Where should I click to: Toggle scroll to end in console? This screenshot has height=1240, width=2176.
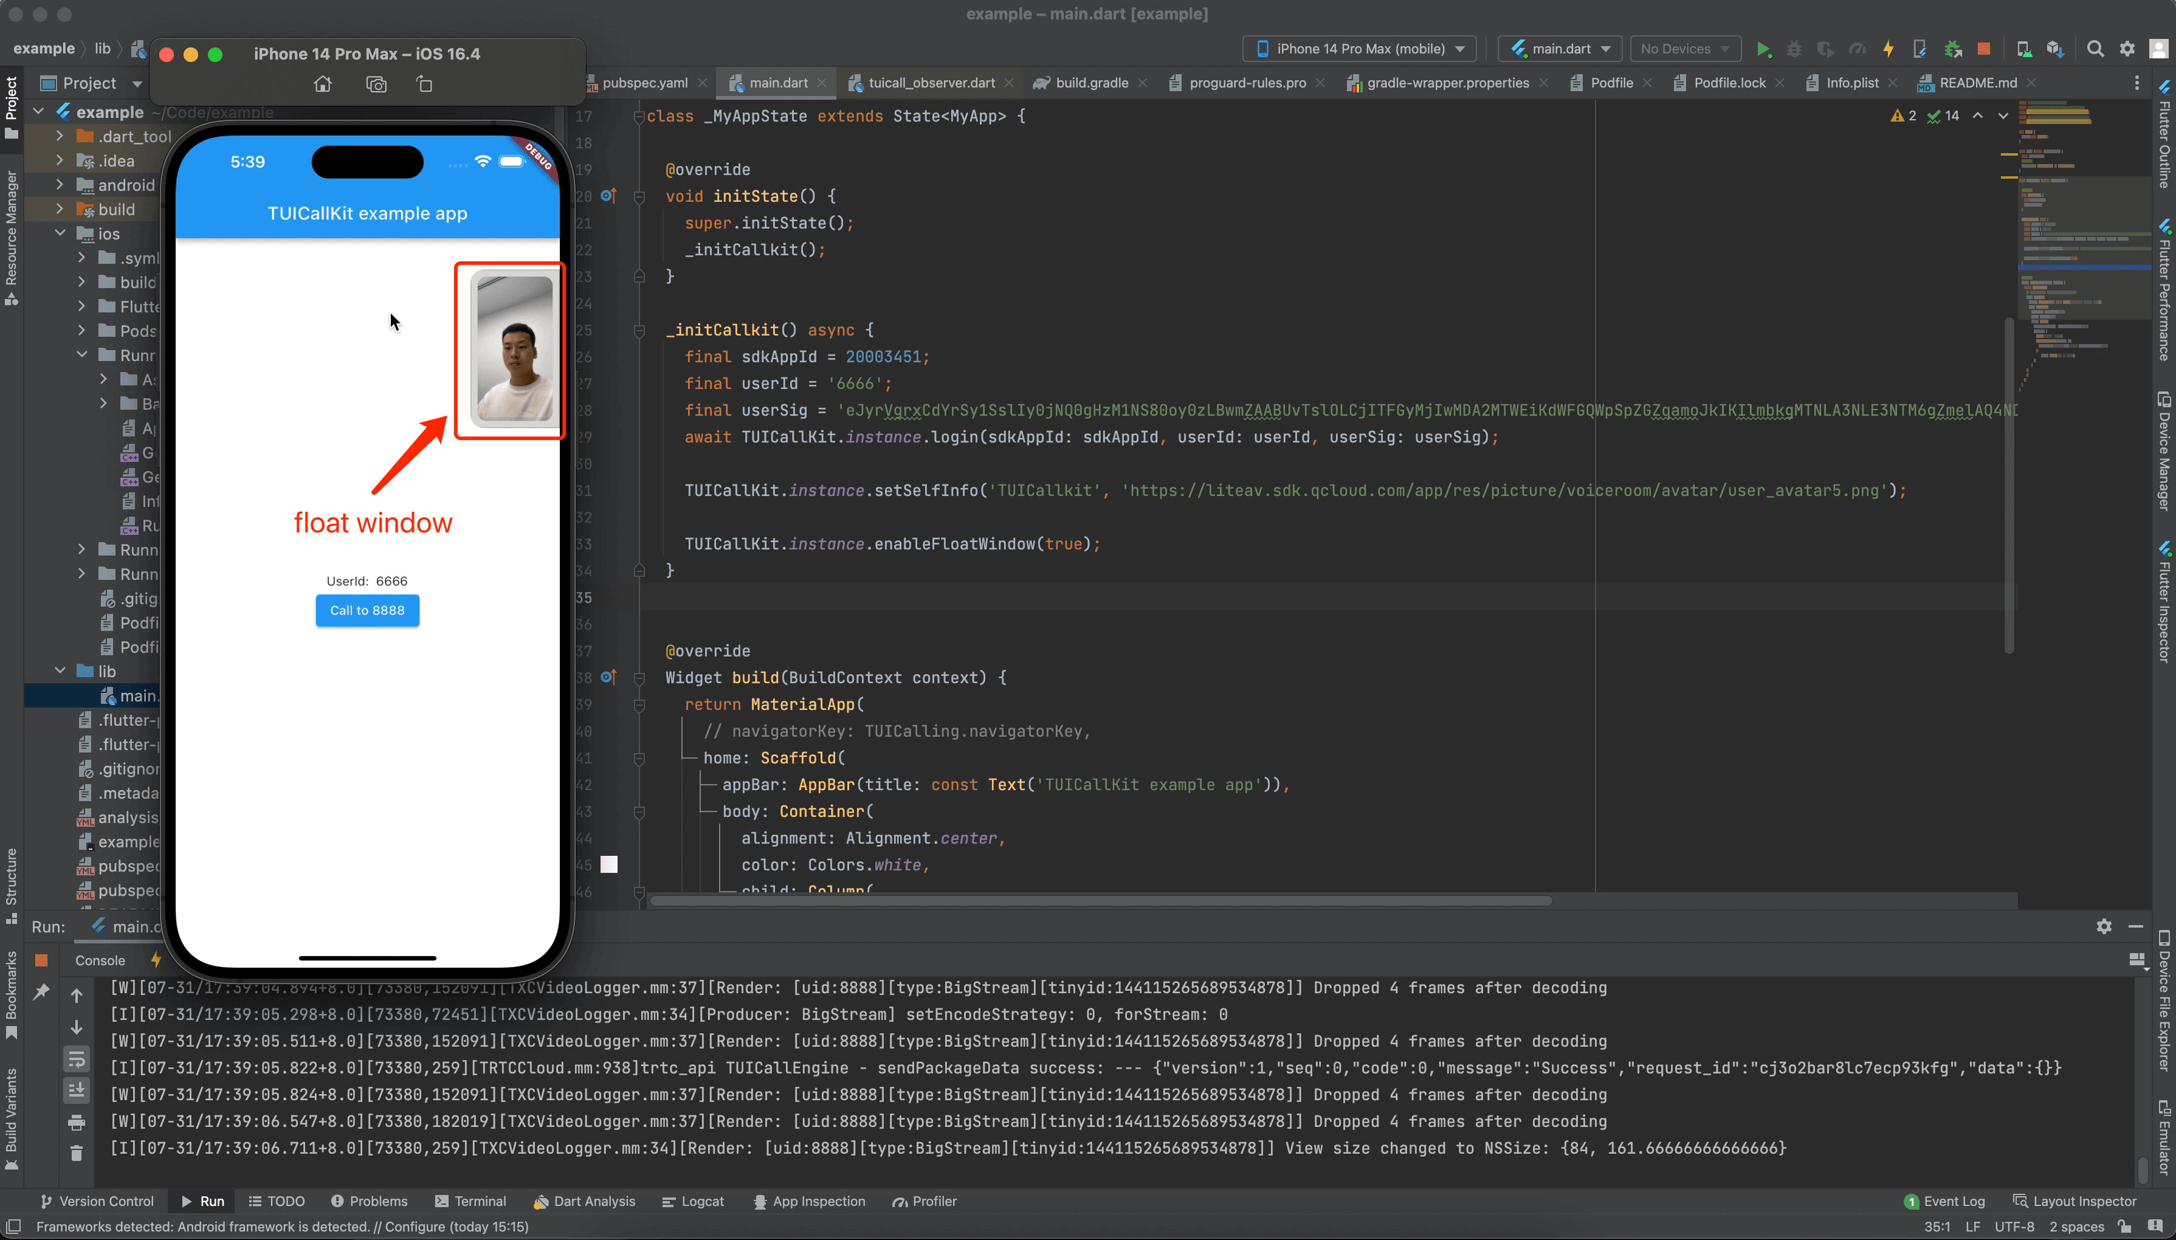[x=77, y=1091]
